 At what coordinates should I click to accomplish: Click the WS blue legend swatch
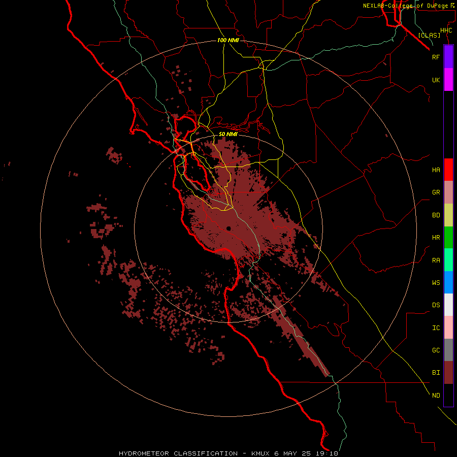pos(448,282)
